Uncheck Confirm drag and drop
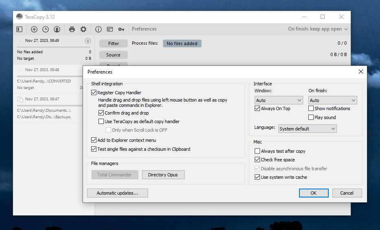Screen dimensions: 380x230 click(101, 113)
